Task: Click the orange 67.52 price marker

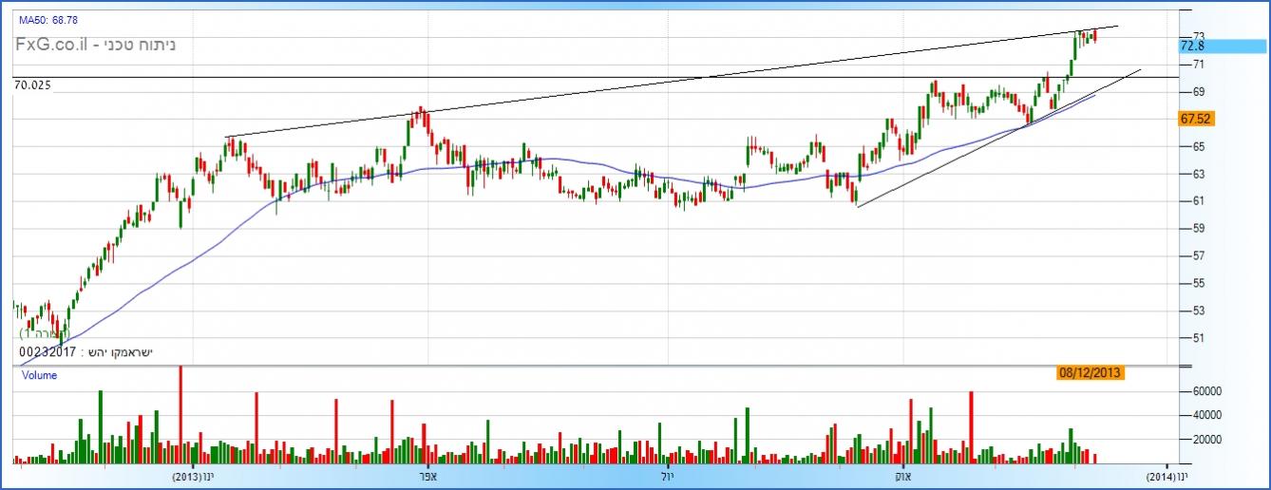Action: pos(1193,119)
